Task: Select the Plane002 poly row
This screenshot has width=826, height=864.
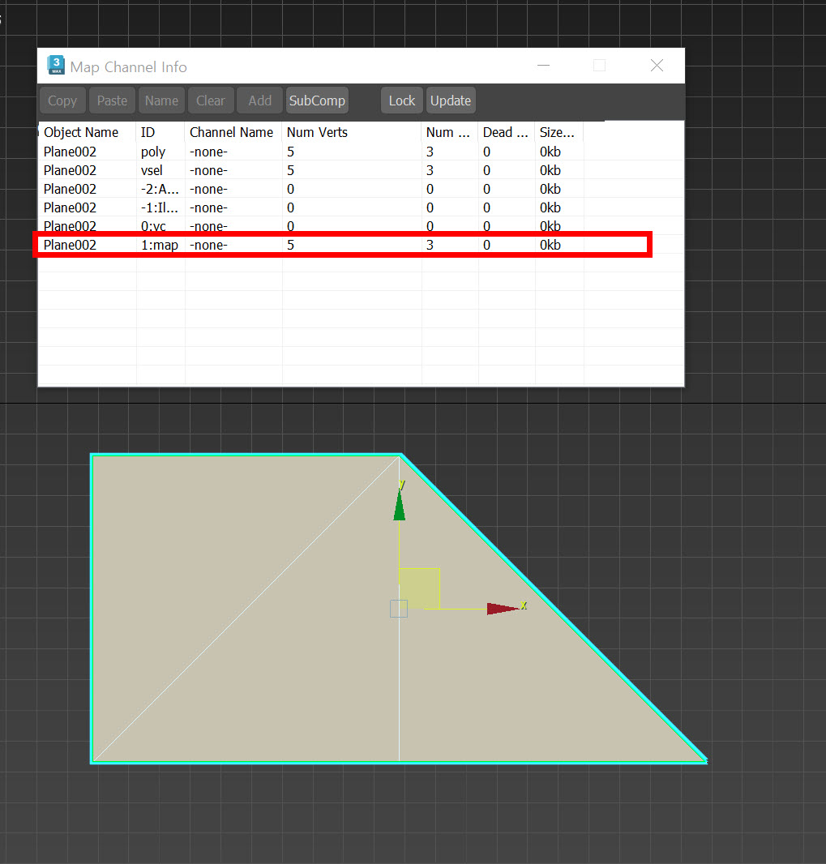Action: (x=361, y=152)
